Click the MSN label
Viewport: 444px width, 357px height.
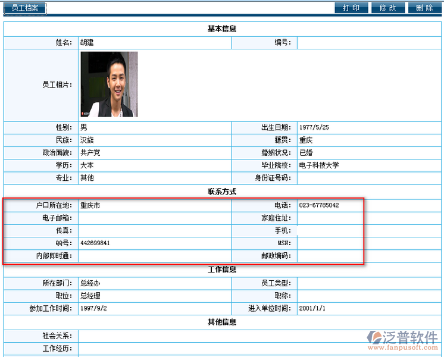pyautogui.click(x=284, y=243)
